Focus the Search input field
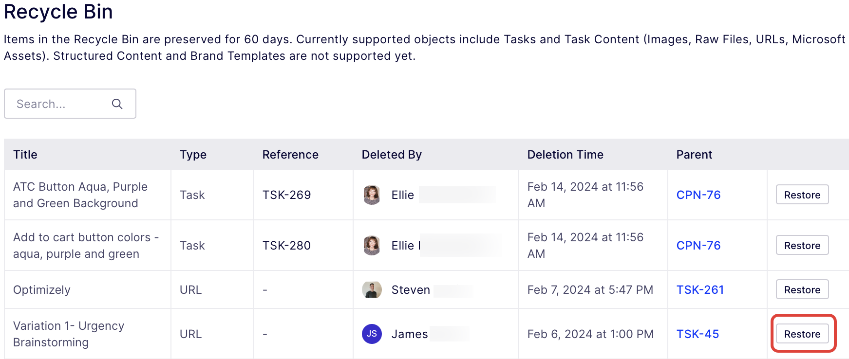This screenshot has height=359, width=849. pyautogui.click(x=70, y=104)
